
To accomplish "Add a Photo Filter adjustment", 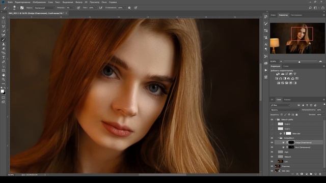I will coord(289,78).
